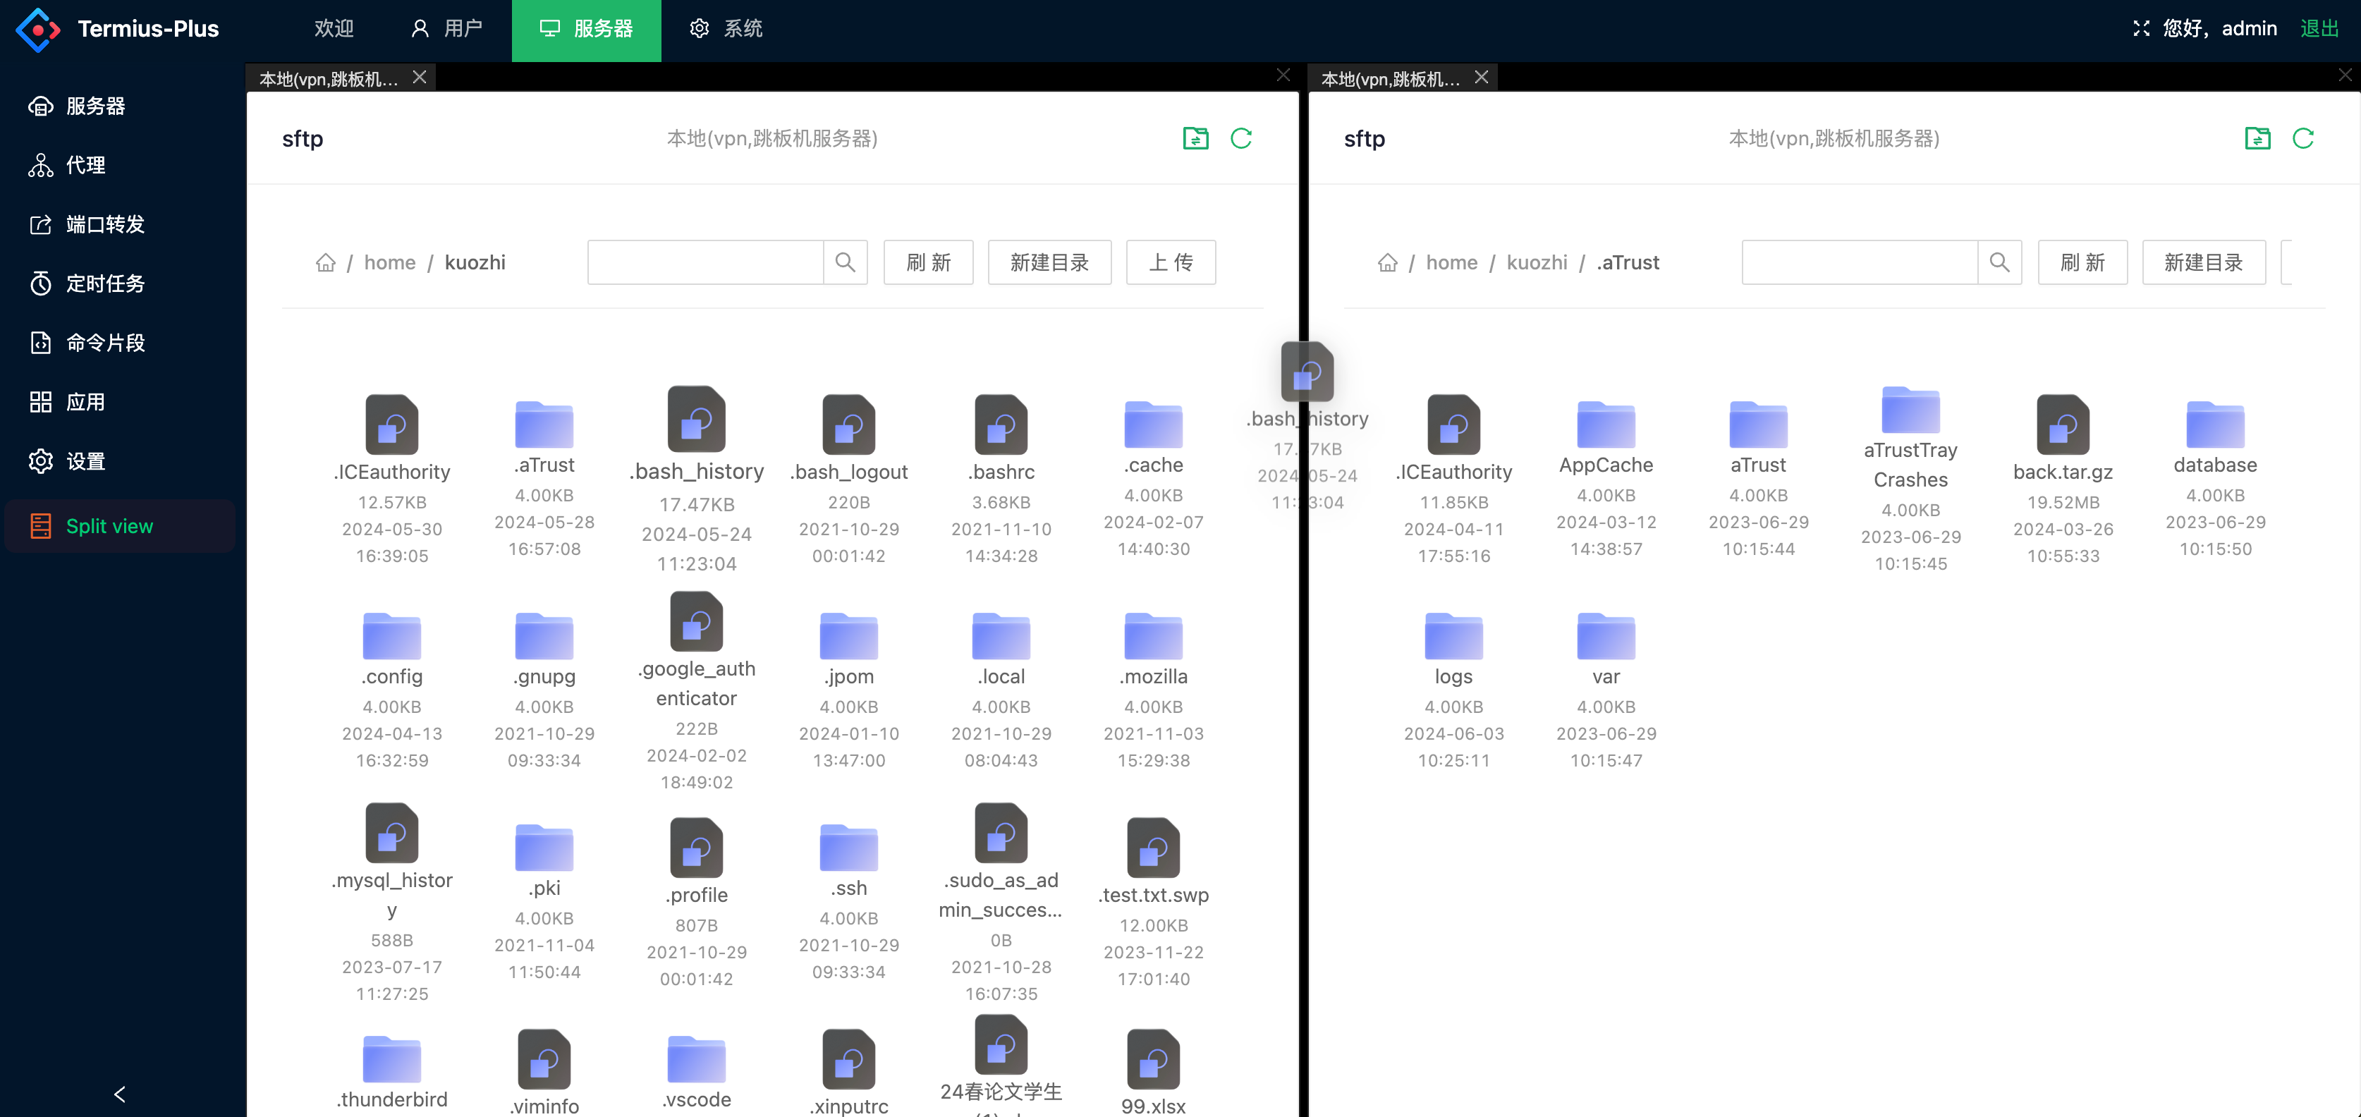The width and height of the screenshot is (2361, 1117).
Task: Open kuozhi breadcrumb in left pane
Action: tap(475, 263)
